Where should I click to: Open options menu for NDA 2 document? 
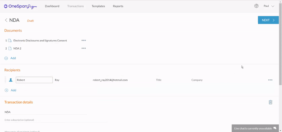84,48
